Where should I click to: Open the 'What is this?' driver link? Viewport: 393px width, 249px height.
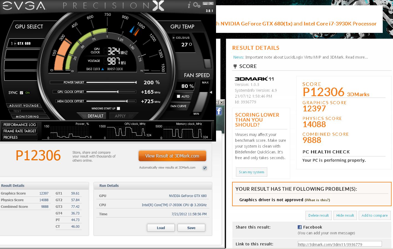[x=317, y=200]
